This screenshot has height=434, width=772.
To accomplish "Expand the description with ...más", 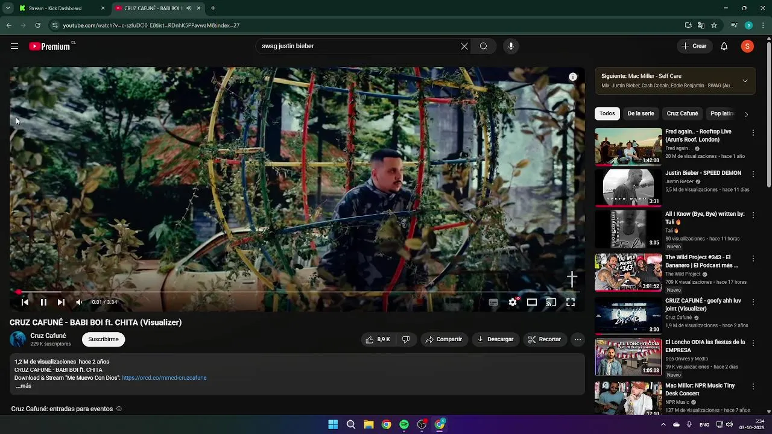I will [24, 386].
